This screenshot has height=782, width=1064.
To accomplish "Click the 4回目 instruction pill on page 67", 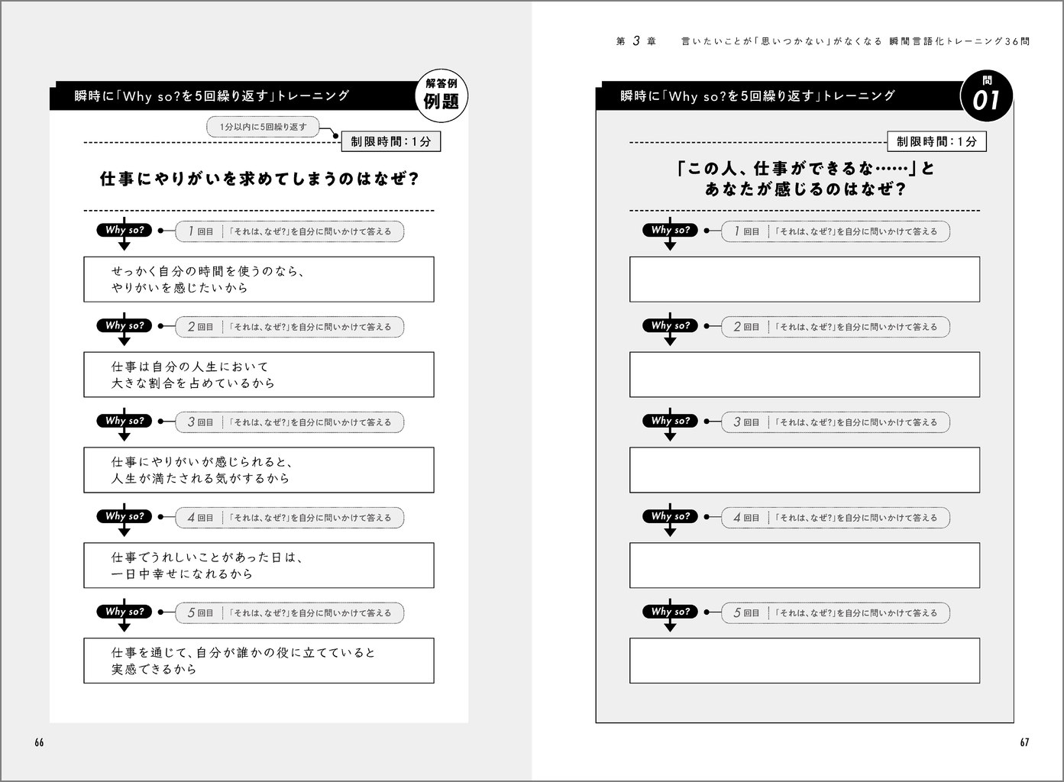I will coord(835,518).
